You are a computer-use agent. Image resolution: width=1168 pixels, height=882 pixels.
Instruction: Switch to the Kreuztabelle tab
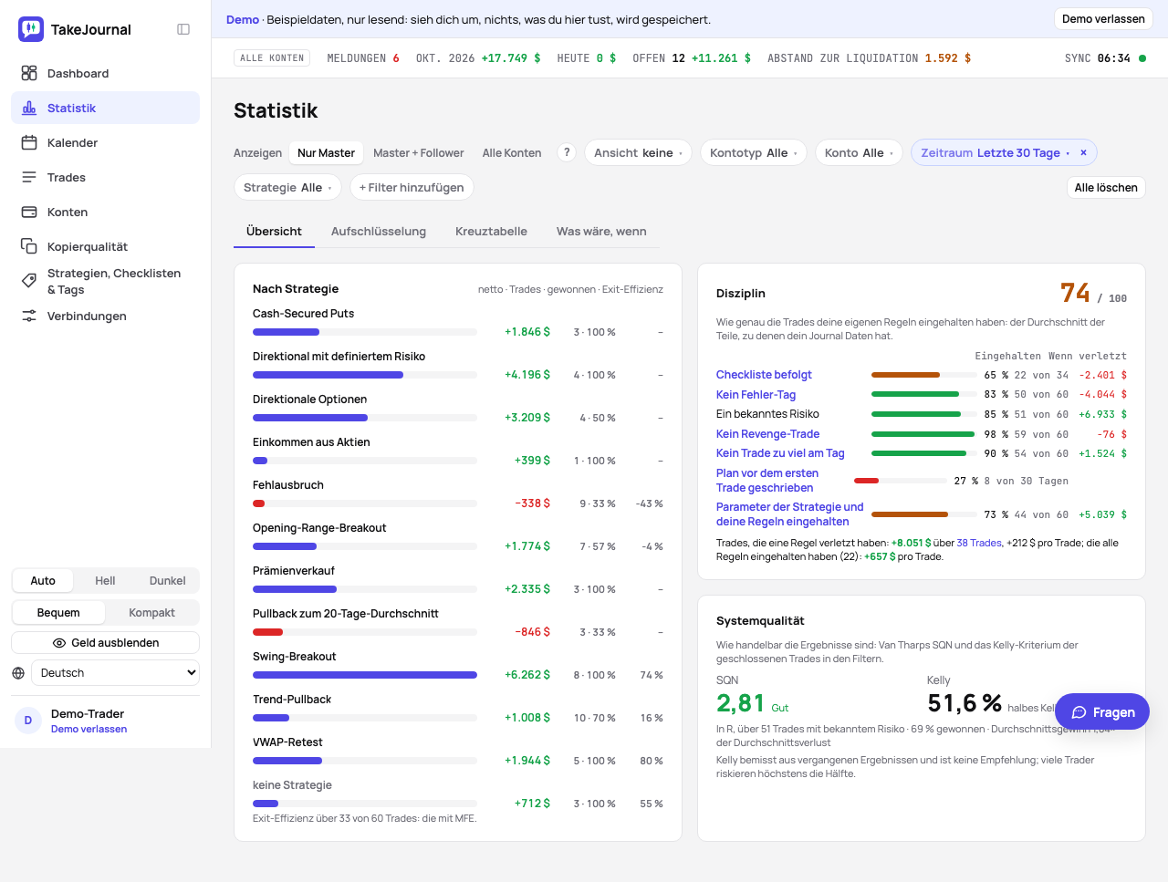click(x=491, y=232)
